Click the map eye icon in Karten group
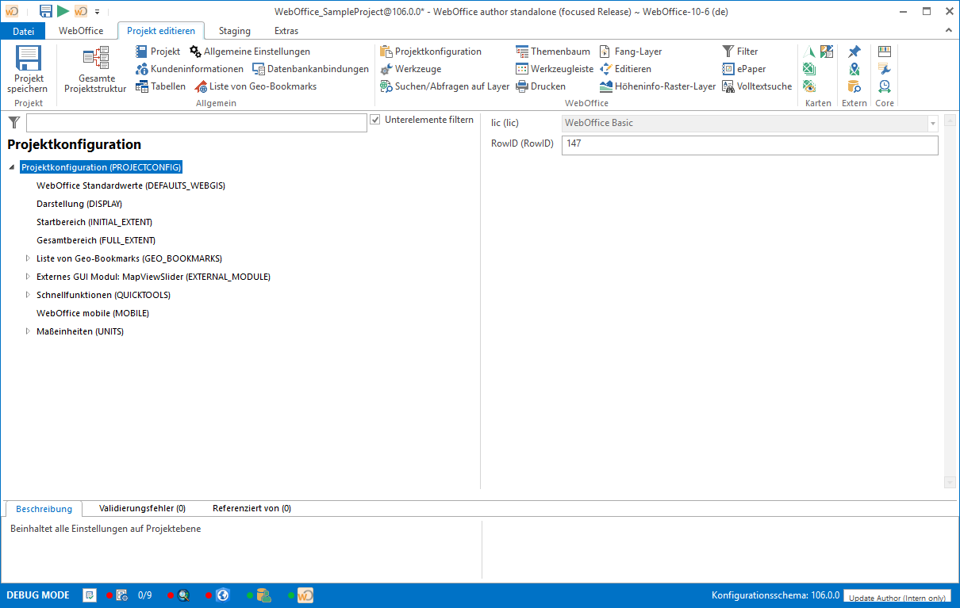Viewport: 960px width, 608px height. [809, 86]
